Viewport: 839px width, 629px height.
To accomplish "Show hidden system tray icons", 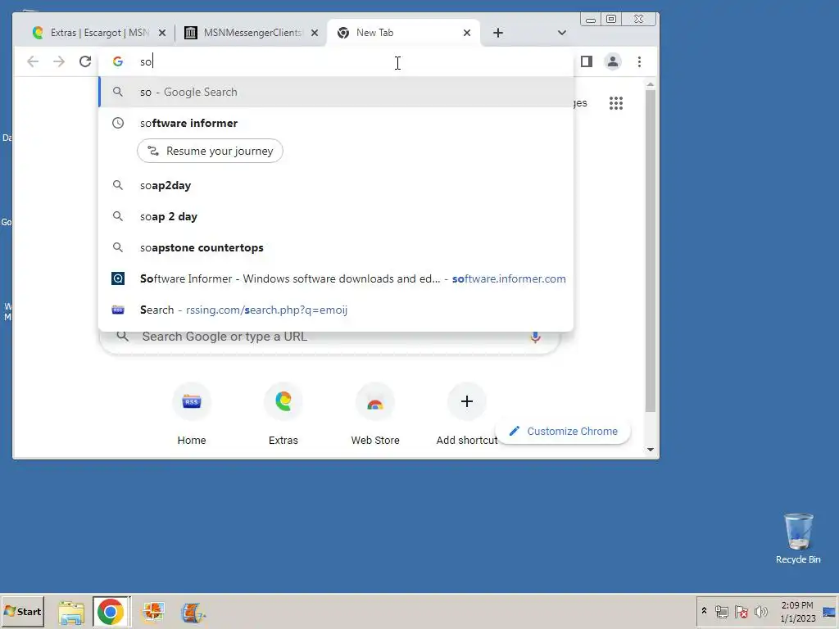I will click(704, 611).
